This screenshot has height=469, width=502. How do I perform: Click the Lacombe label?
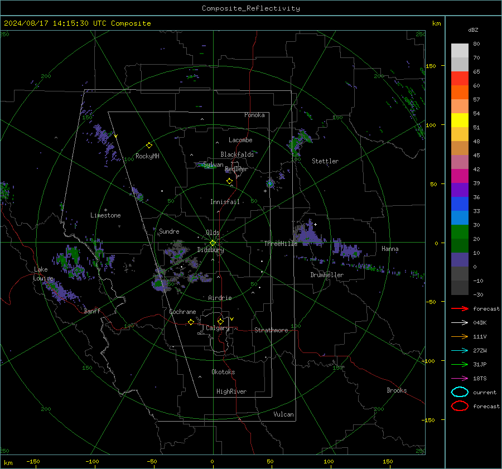tap(240, 140)
